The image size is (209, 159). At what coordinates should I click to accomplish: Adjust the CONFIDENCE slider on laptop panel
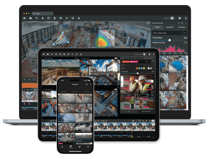(x=170, y=40)
